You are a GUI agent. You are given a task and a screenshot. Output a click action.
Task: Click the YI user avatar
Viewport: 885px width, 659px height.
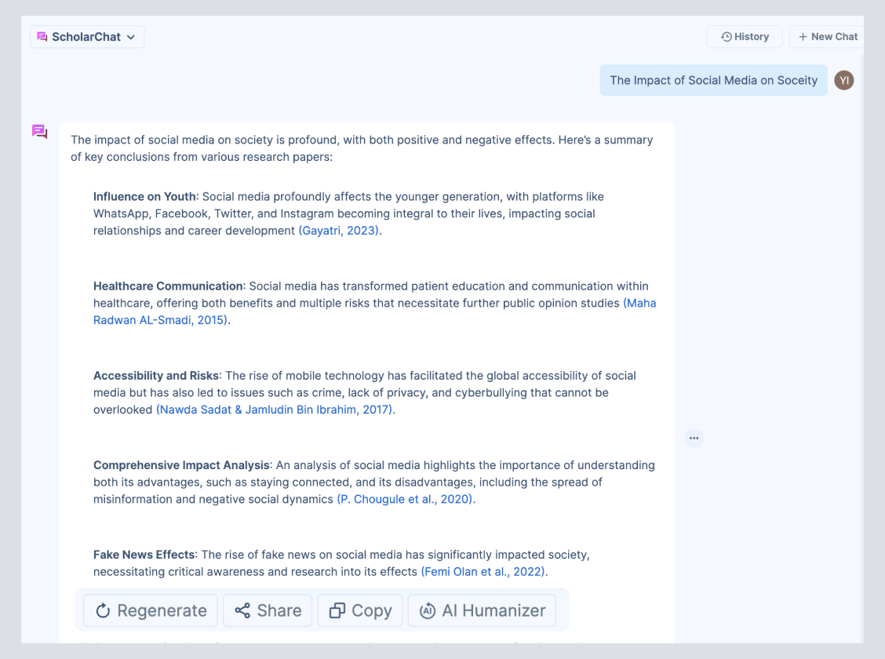[x=843, y=80]
